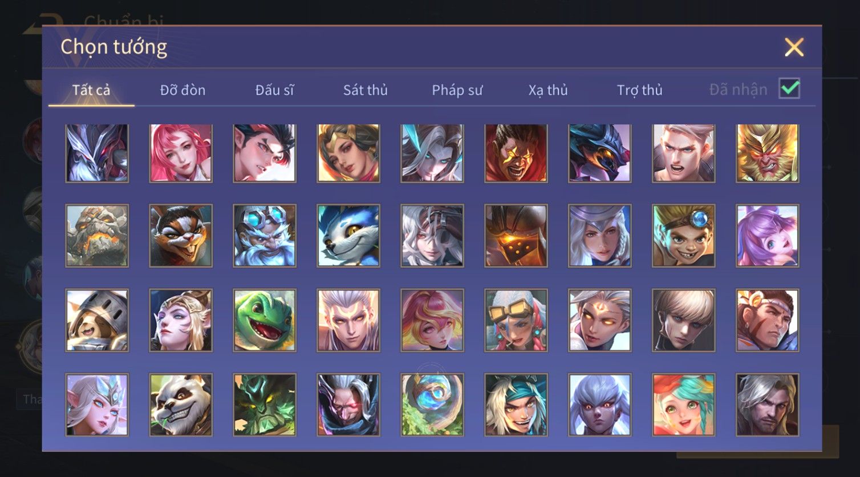860x477 pixels.
Task: Select the Tất cả tab
Action: click(91, 90)
